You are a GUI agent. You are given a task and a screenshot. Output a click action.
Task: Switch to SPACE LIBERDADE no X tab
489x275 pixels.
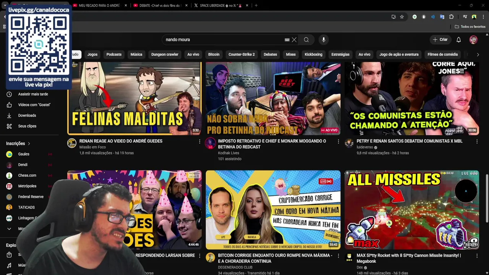click(221, 5)
